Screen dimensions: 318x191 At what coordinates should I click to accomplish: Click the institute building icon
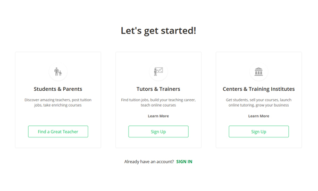(x=258, y=72)
